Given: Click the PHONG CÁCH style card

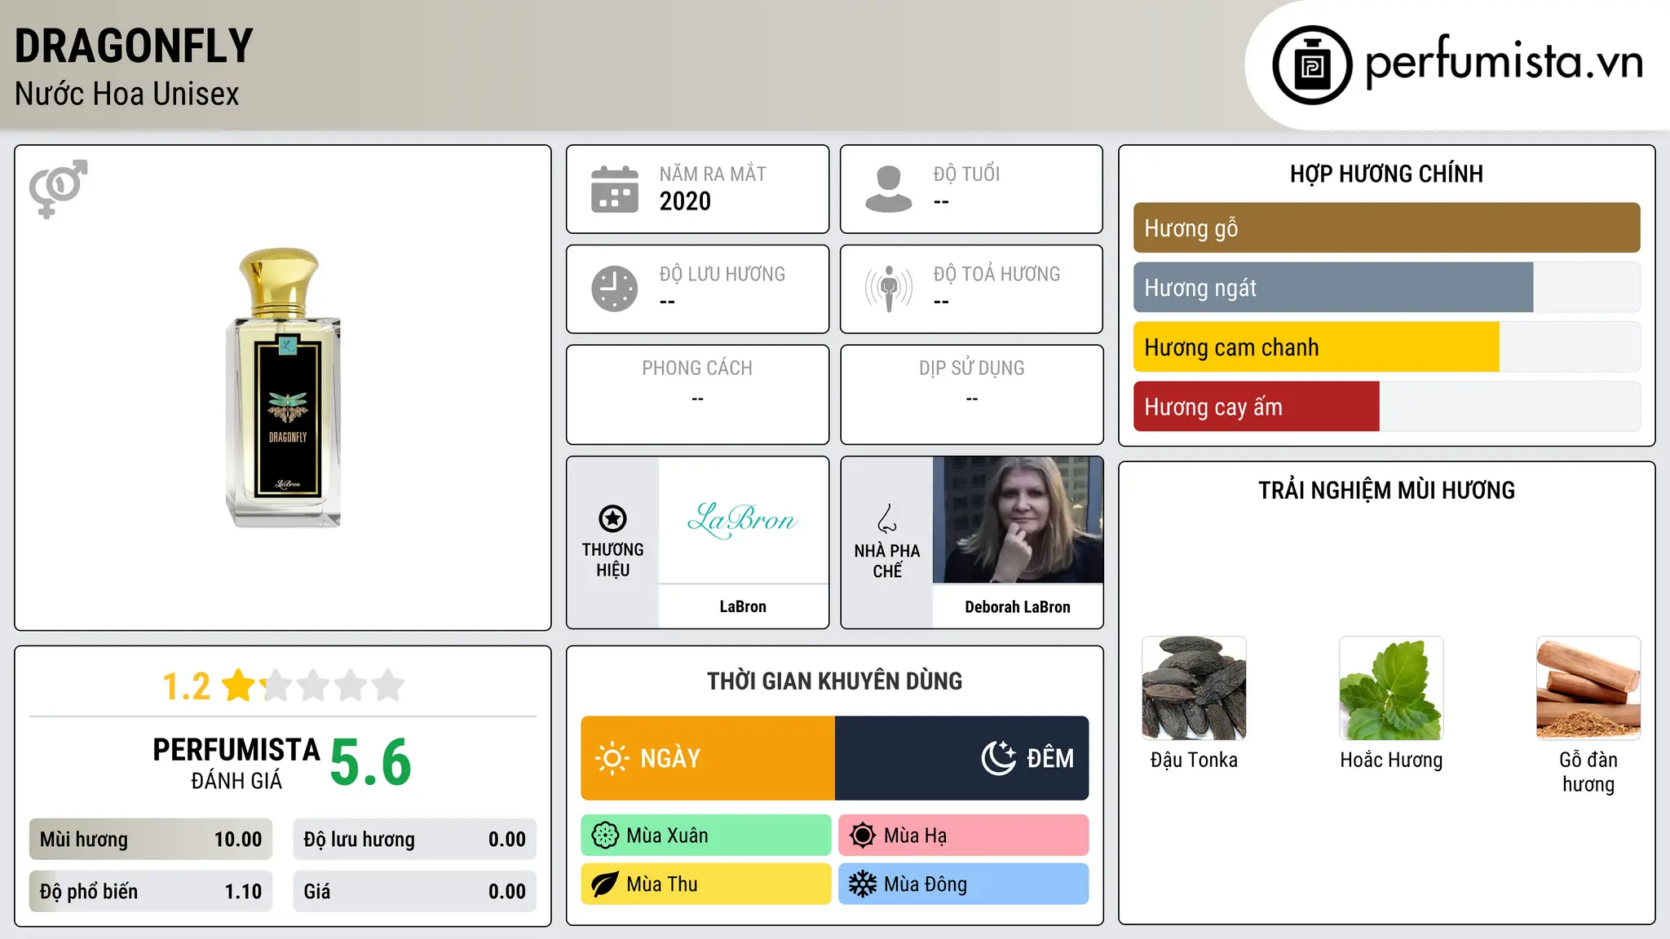Looking at the screenshot, I should (x=697, y=395).
